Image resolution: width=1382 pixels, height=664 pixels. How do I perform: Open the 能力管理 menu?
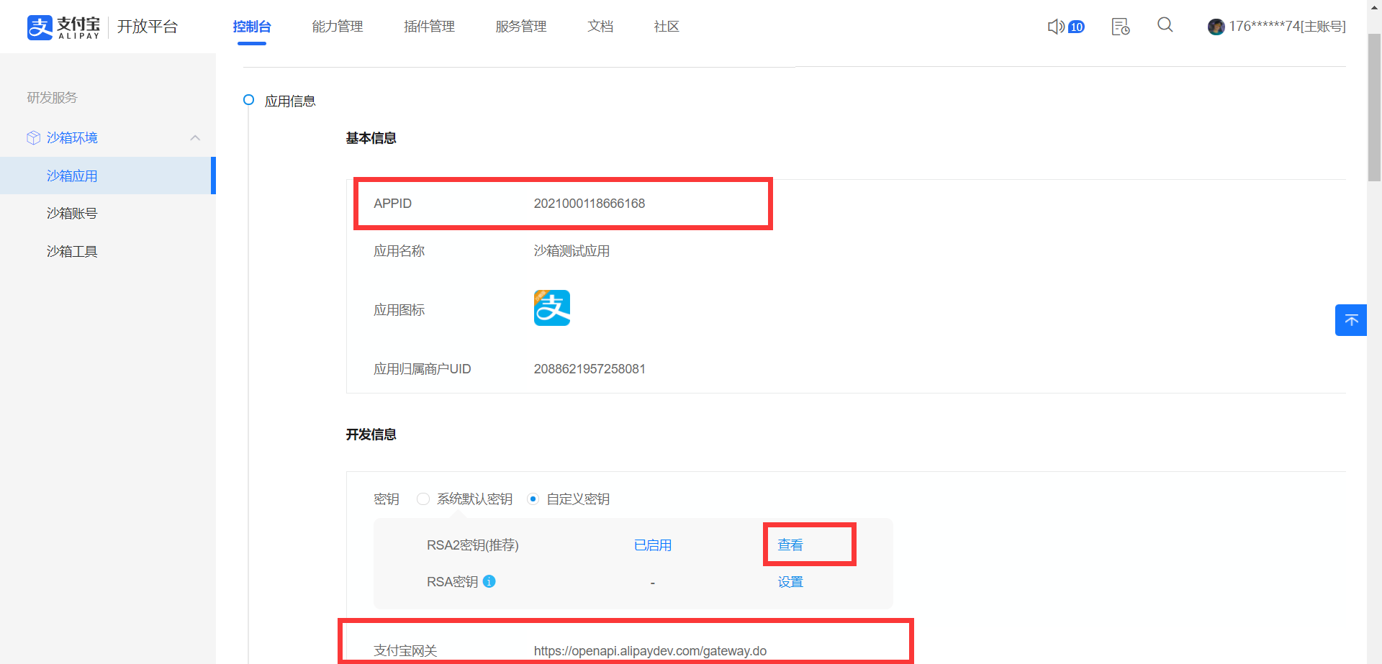[338, 27]
